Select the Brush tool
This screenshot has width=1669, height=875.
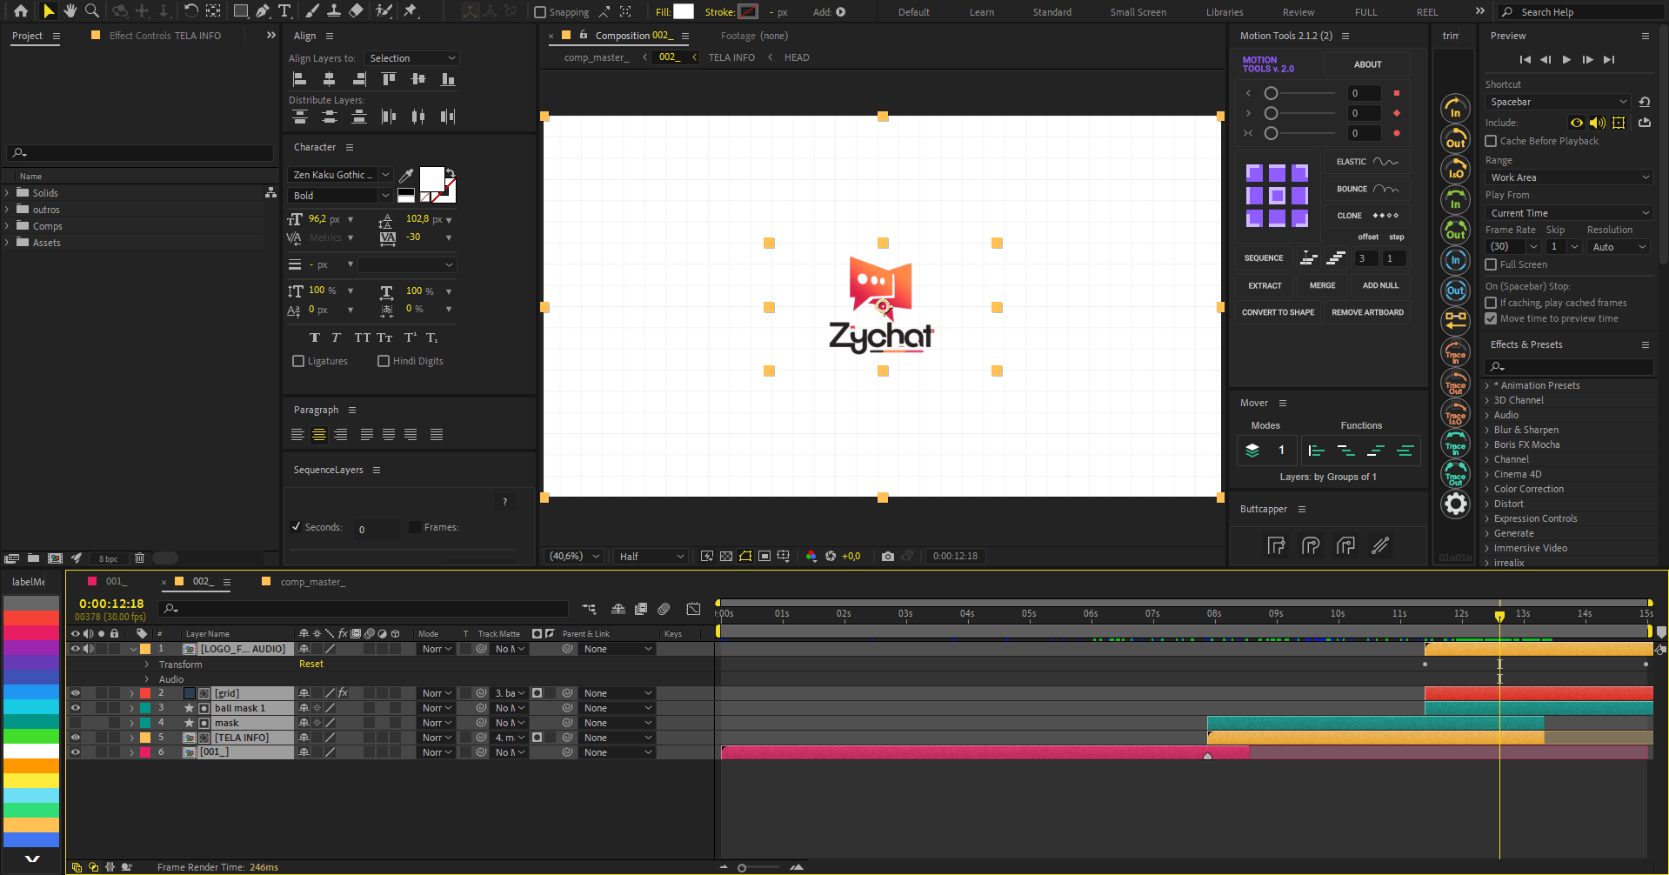(x=312, y=11)
